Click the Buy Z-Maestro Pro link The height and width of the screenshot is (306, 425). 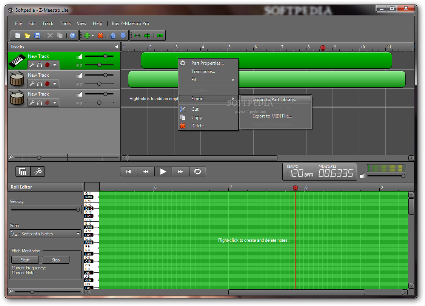coord(130,23)
